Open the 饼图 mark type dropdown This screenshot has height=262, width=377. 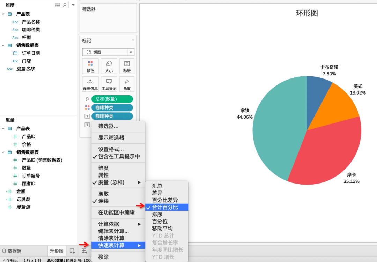[x=108, y=52]
